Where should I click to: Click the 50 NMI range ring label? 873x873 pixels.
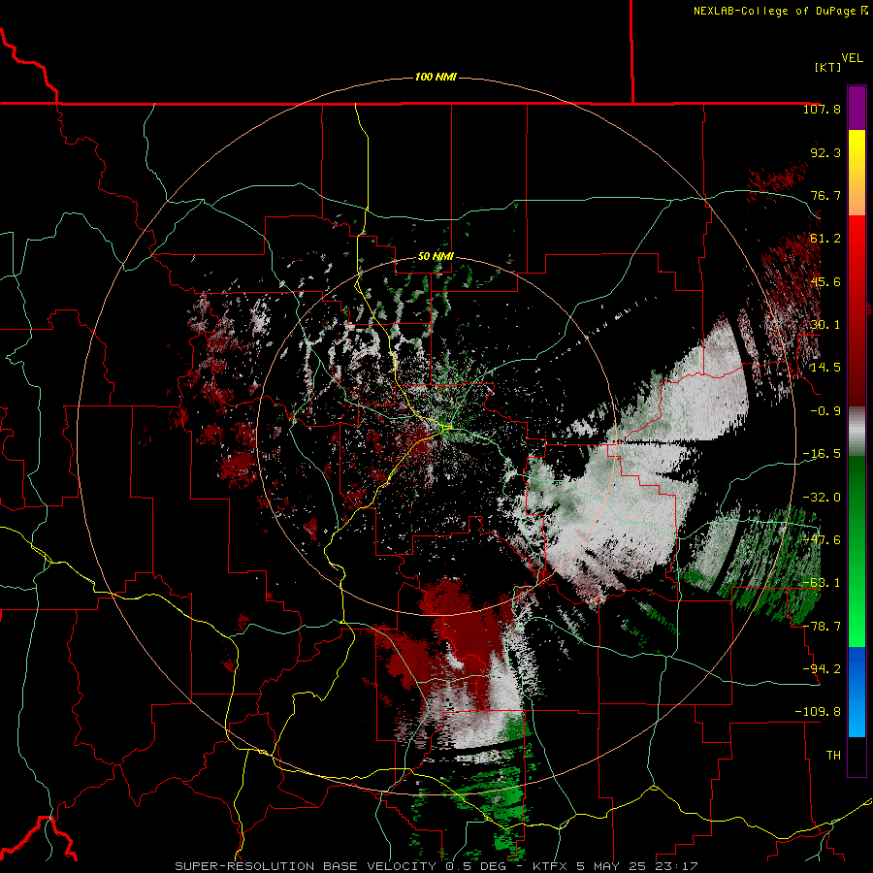(x=436, y=257)
